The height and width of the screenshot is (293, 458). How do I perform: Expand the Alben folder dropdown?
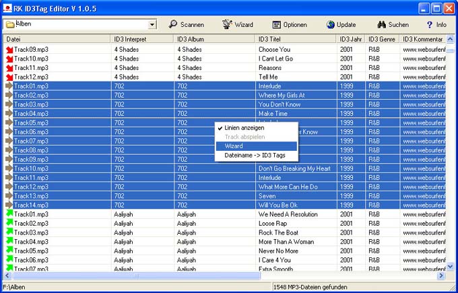(x=152, y=25)
